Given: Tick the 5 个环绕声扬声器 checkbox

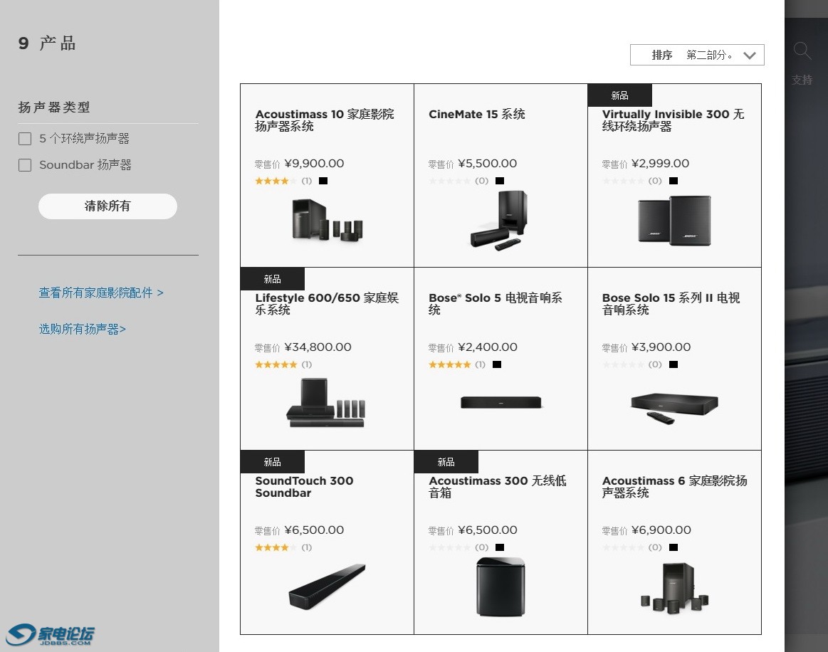Looking at the screenshot, I should click(x=25, y=139).
